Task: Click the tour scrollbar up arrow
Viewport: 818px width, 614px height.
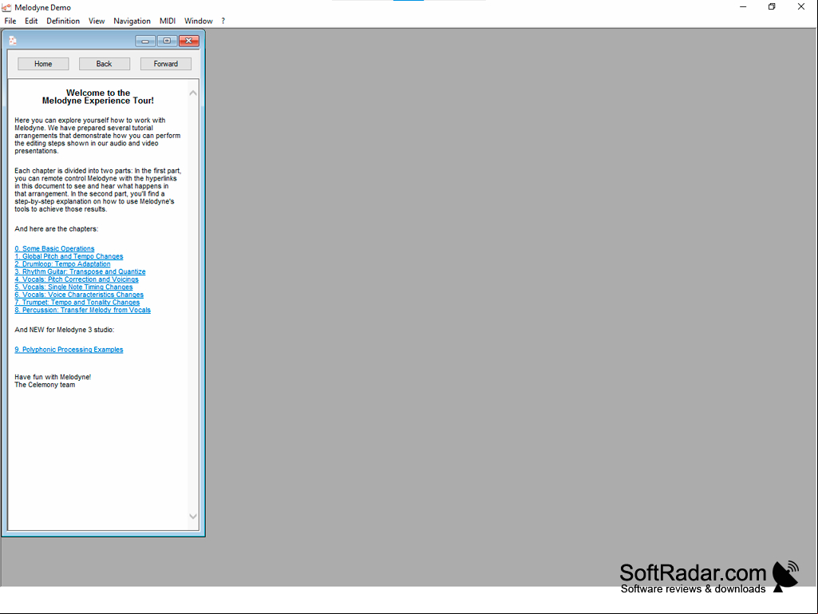Action: coord(193,93)
